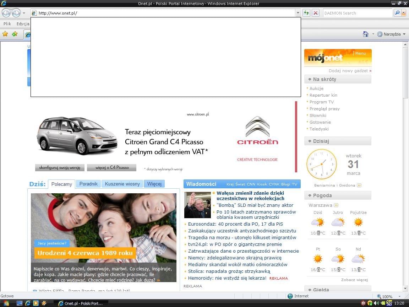Expand the address bar history dropdown
This screenshot has height=307, width=409.
pyautogui.click(x=298, y=13)
